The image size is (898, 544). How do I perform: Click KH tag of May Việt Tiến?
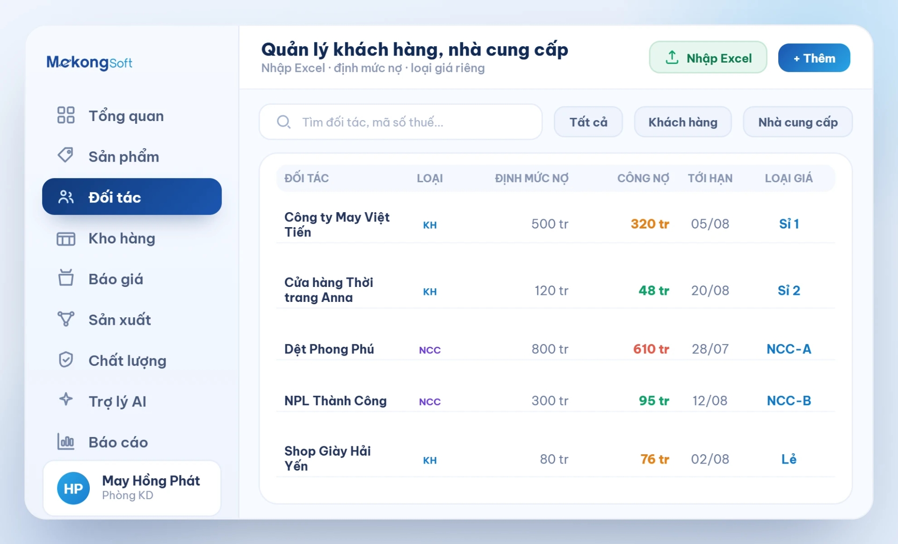coord(430,225)
